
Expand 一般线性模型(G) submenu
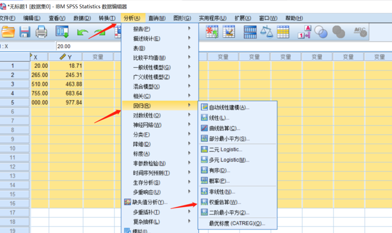click(160, 67)
